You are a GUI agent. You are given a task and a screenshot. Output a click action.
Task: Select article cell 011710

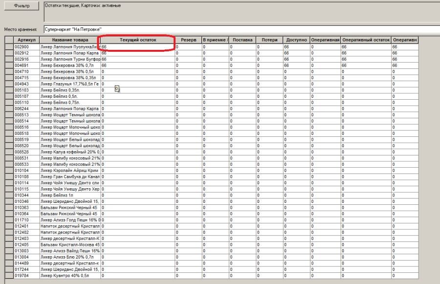point(27,220)
